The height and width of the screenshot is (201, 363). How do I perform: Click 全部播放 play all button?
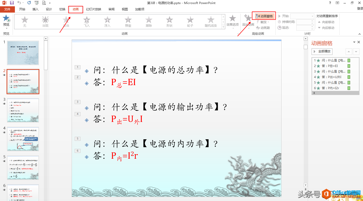322,51
